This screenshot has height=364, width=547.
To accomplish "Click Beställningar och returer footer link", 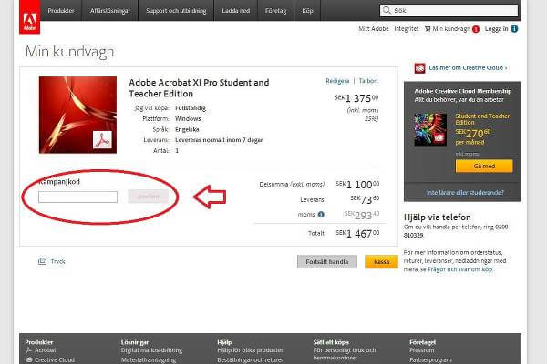I will pos(250,359).
